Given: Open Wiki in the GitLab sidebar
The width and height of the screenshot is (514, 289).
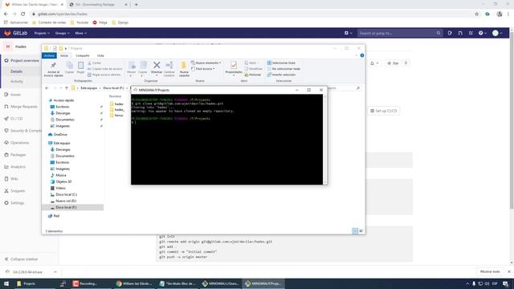Looking at the screenshot, I should tap(11, 179).
